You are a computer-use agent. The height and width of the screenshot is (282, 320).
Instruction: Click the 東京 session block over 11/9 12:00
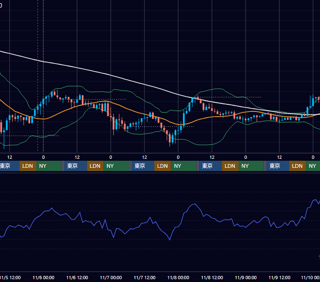(278, 166)
